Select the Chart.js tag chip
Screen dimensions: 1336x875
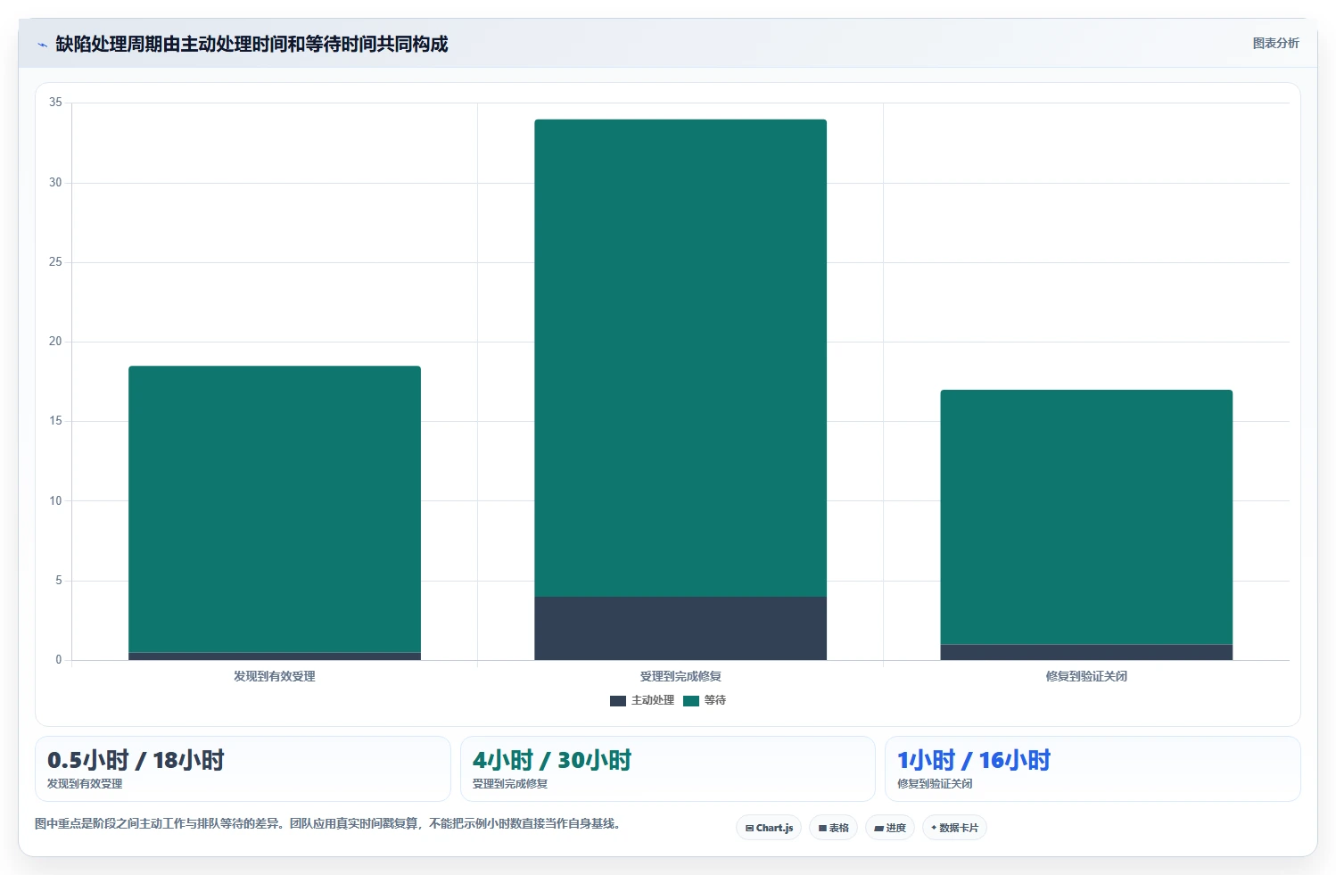(x=769, y=828)
